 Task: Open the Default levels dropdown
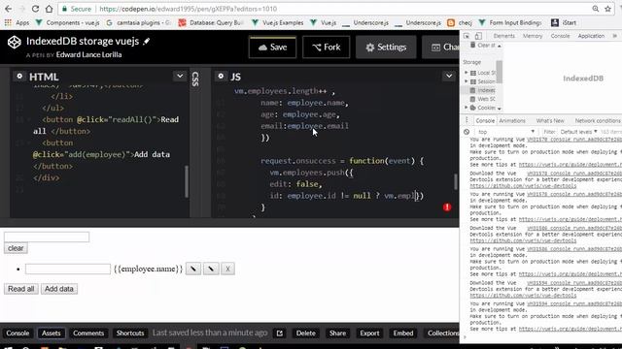coord(579,132)
